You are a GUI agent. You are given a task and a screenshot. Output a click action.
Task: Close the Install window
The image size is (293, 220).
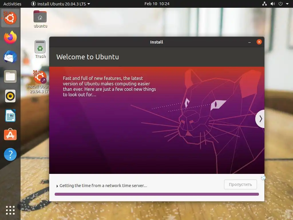(259, 42)
